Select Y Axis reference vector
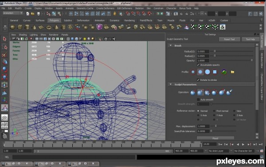Image resolution: width=266 pixels, height=167 pixels. pos(214,115)
